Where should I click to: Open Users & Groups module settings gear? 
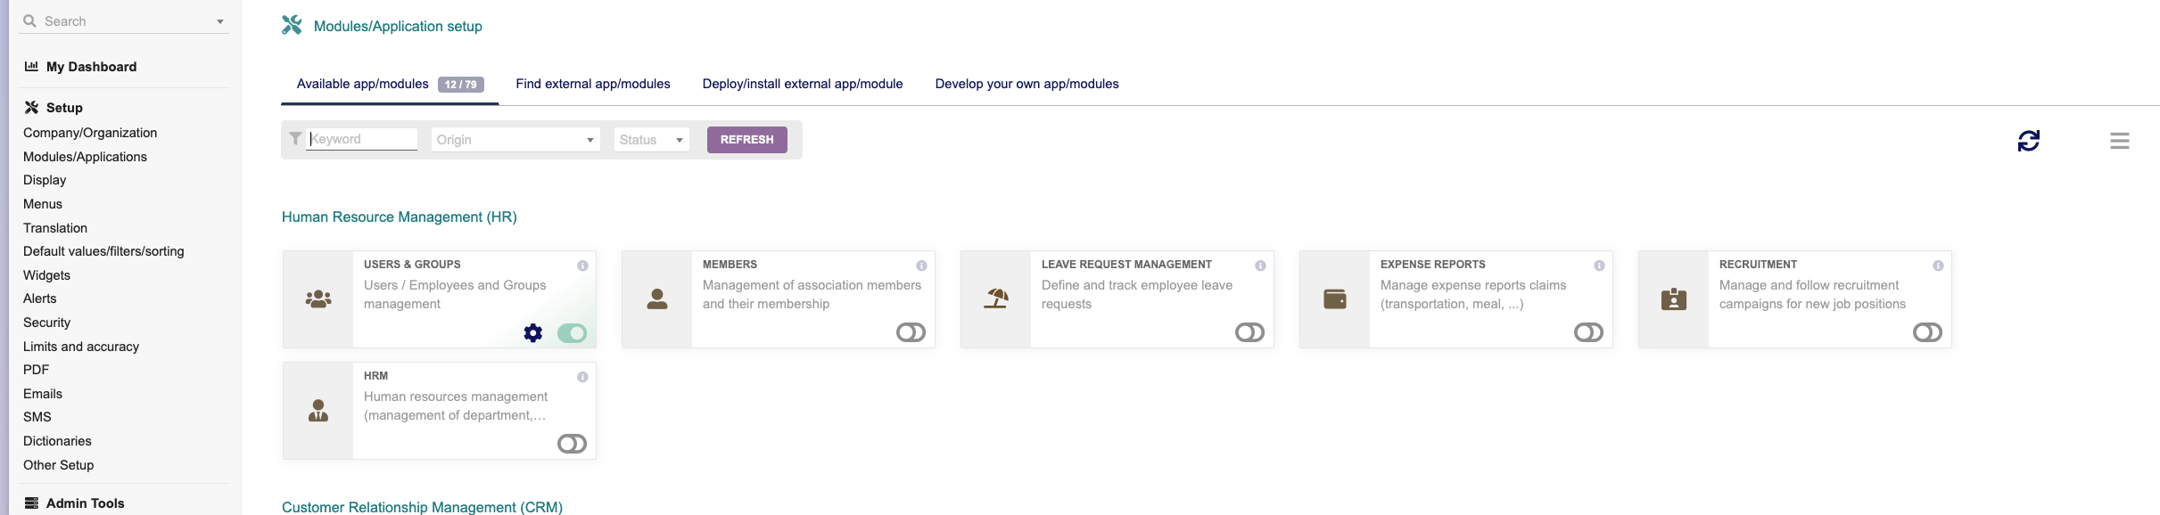[532, 333]
